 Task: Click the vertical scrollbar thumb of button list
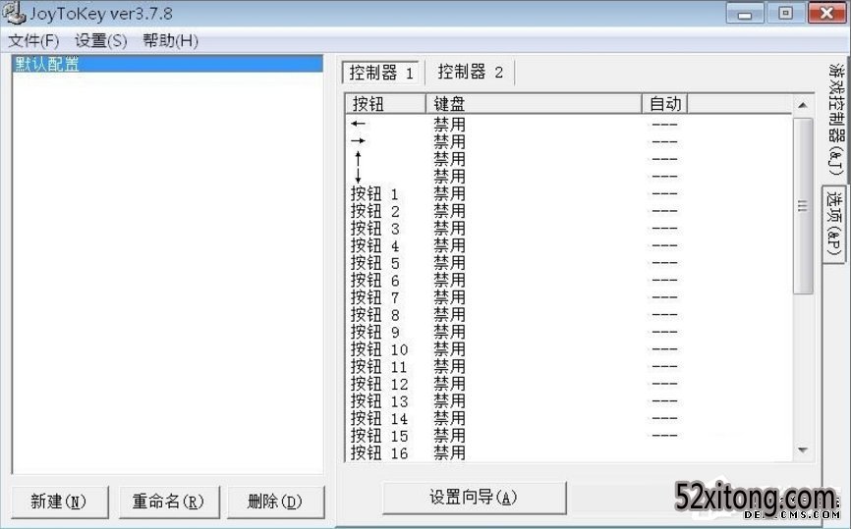[803, 206]
